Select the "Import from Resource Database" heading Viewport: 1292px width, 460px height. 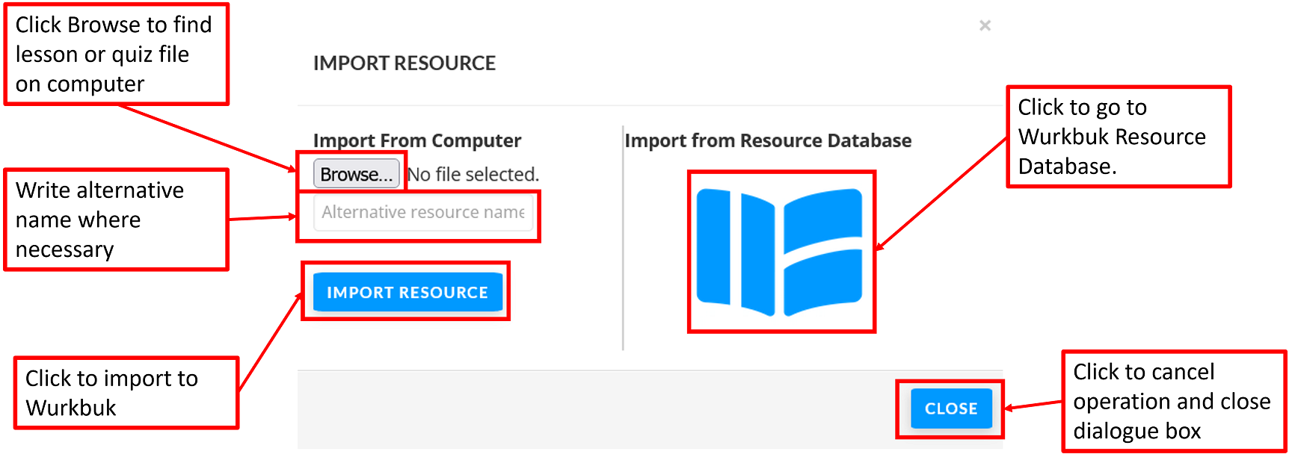[x=768, y=140]
